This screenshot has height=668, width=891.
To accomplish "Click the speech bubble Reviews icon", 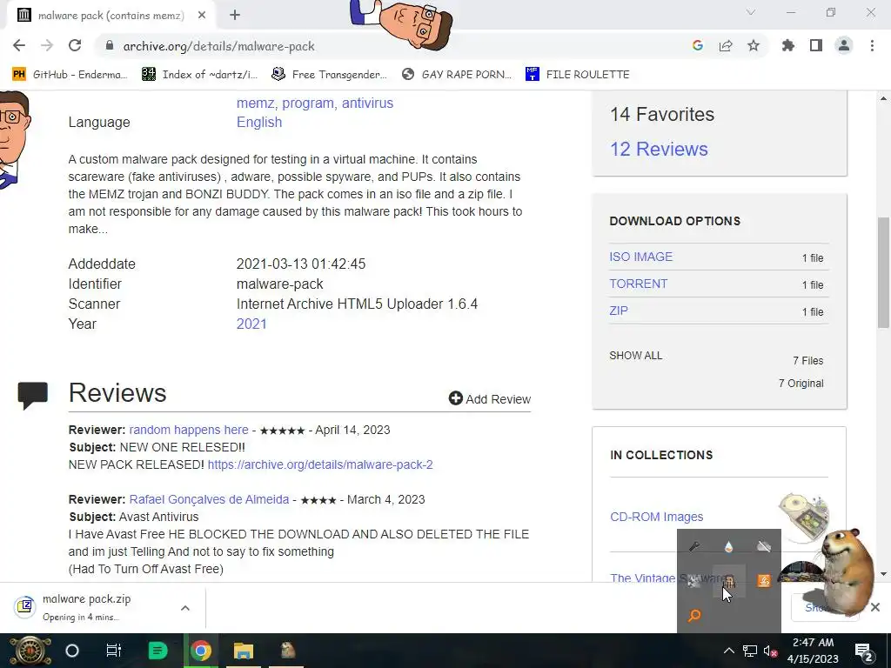I will point(32,396).
